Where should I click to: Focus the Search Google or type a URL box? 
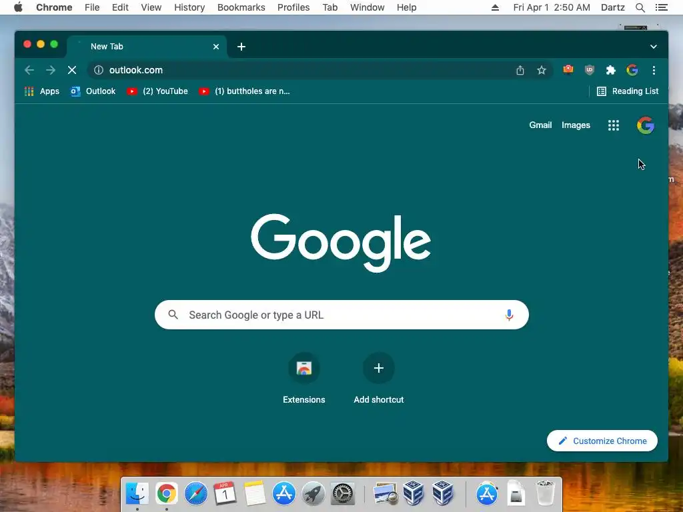[341, 315]
